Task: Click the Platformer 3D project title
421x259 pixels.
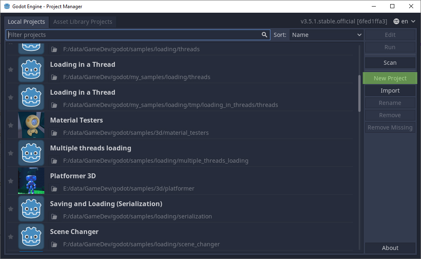Action: point(73,176)
